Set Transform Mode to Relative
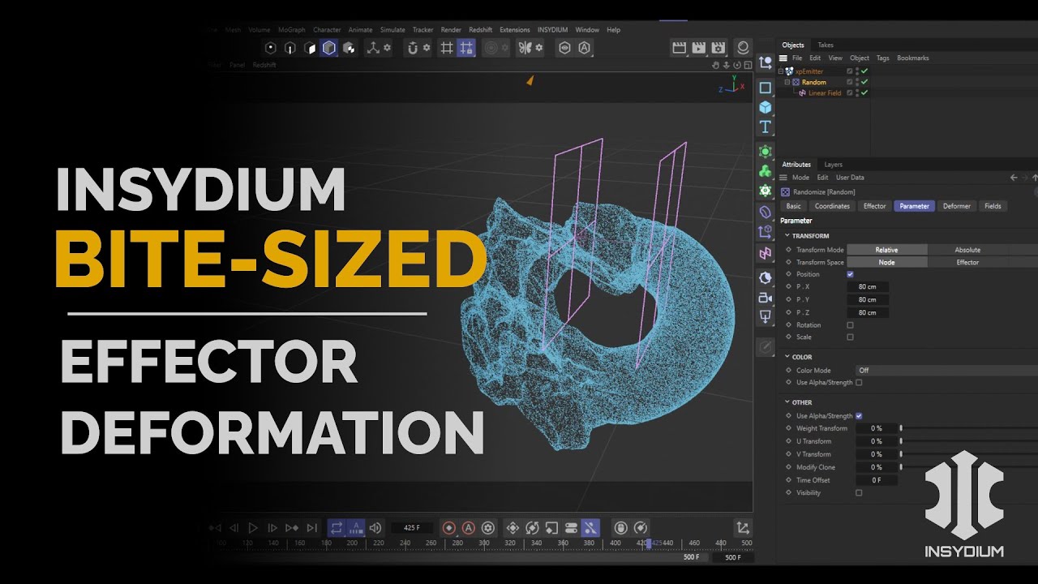1038x584 pixels. [887, 250]
